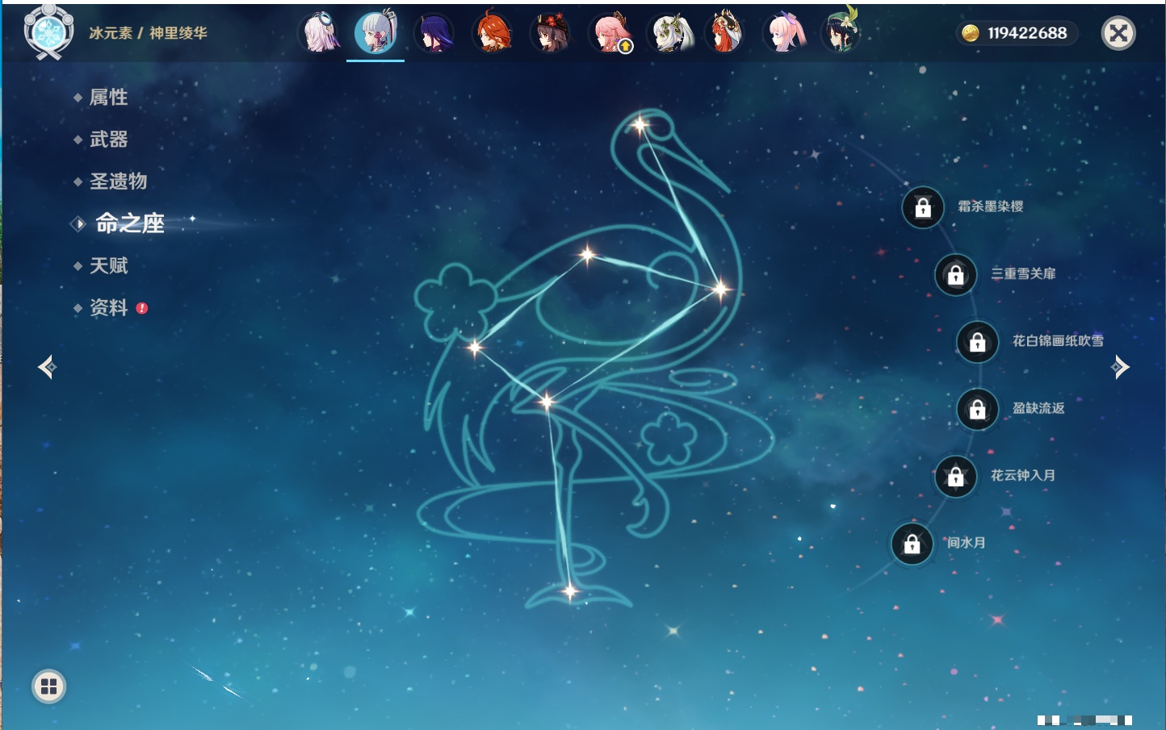The image size is (1166, 730).
Task: Click the Mora balance 119422688
Action: [x=1027, y=33]
